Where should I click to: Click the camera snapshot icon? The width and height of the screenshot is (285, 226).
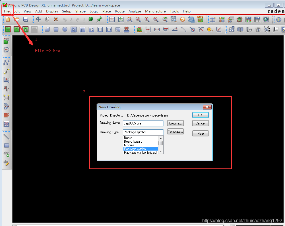(258, 29)
